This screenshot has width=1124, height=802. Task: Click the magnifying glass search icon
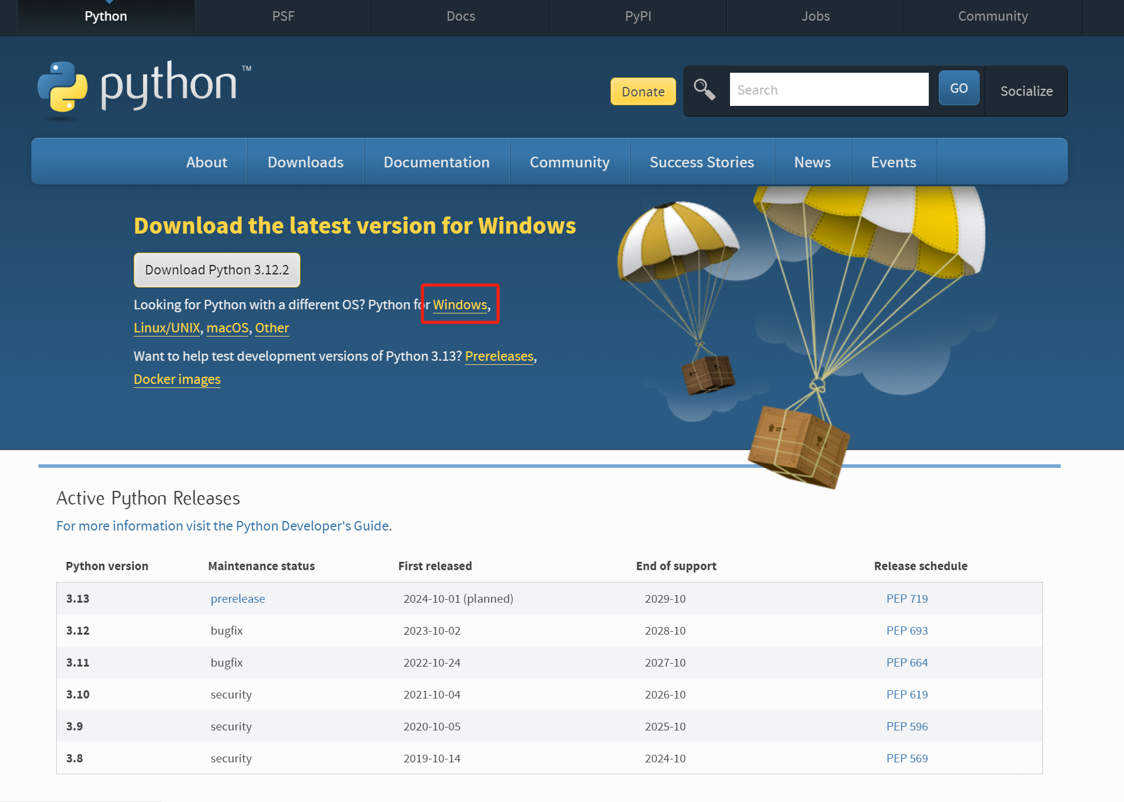click(x=704, y=90)
